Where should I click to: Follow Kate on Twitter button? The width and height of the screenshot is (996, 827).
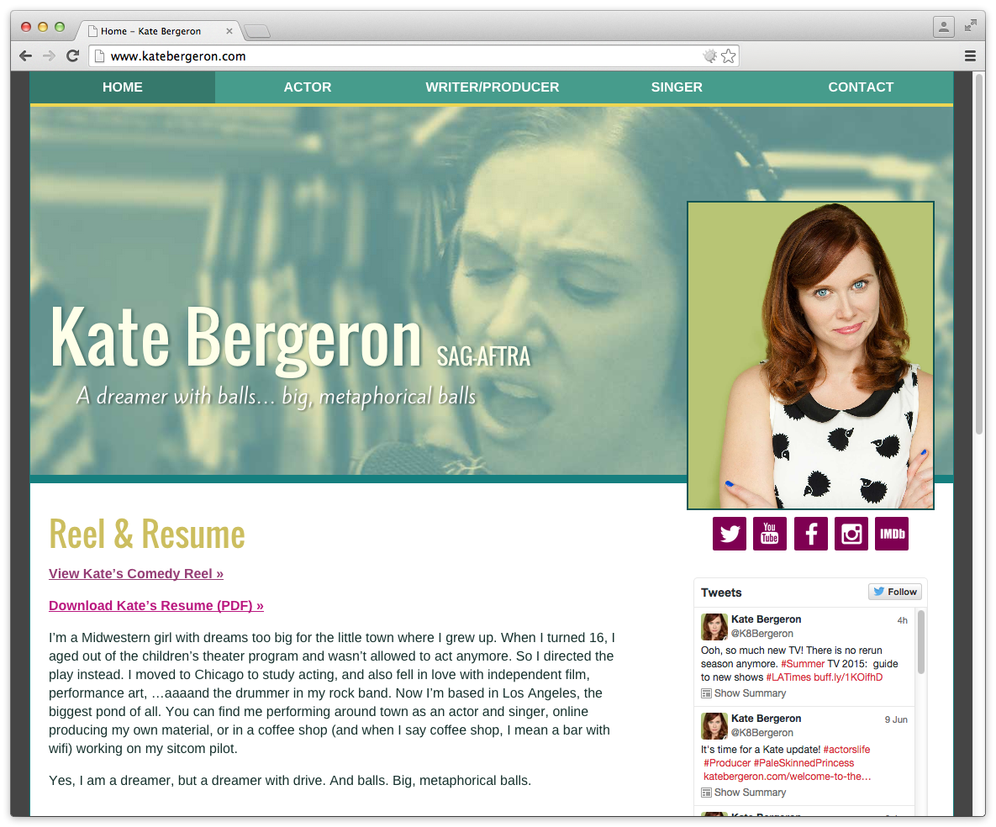click(895, 592)
